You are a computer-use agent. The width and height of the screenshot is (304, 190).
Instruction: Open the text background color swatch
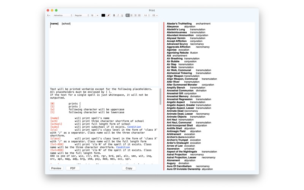pyautogui.click(x=109, y=15)
